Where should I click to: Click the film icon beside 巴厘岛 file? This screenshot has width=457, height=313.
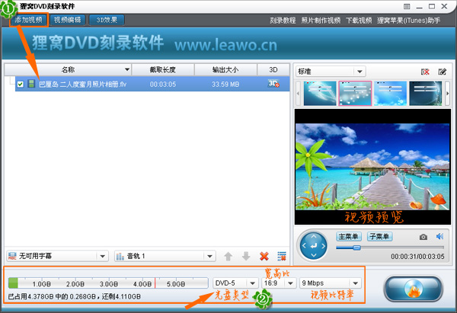pos(31,84)
